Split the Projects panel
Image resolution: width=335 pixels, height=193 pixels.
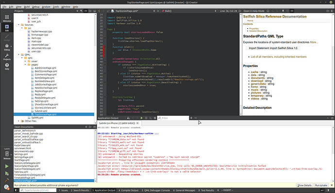pyautogui.click(x=90, y=11)
